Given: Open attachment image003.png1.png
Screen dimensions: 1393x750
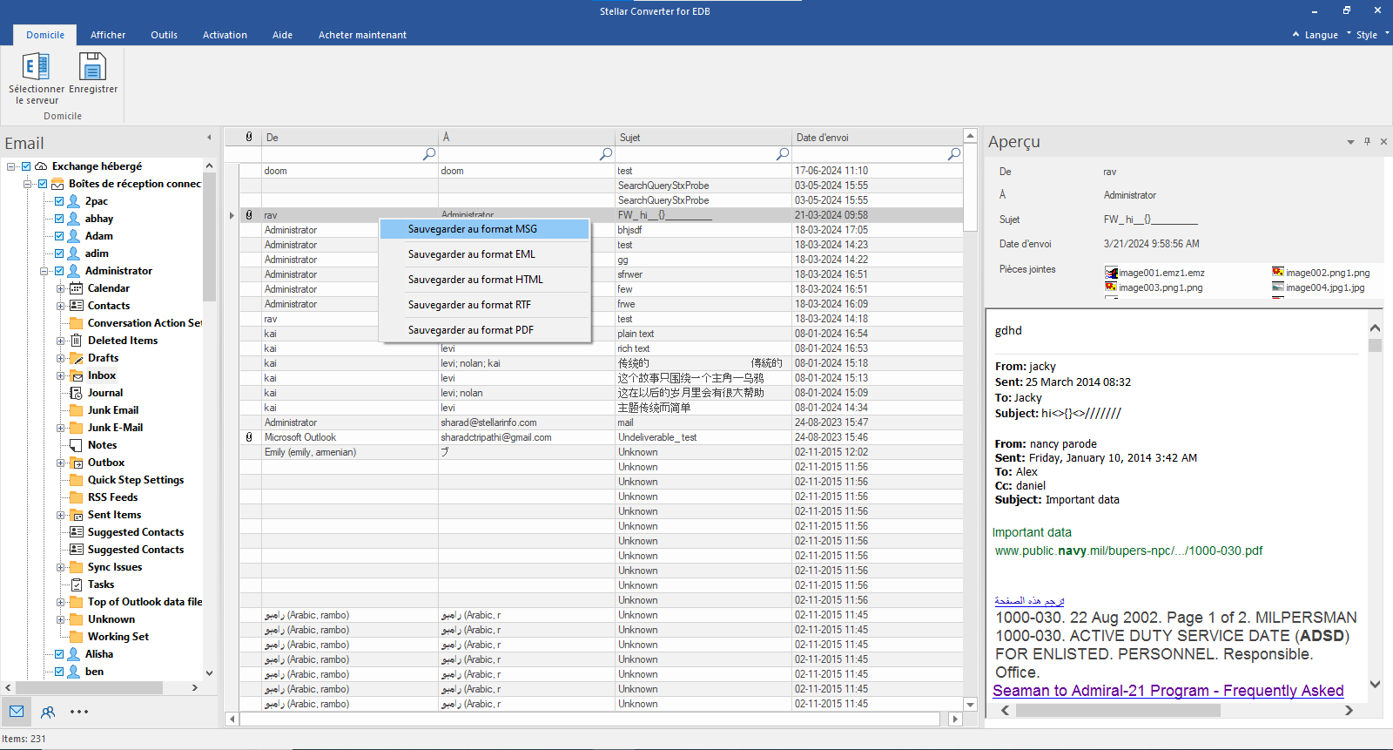Looking at the screenshot, I should click(x=1154, y=287).
